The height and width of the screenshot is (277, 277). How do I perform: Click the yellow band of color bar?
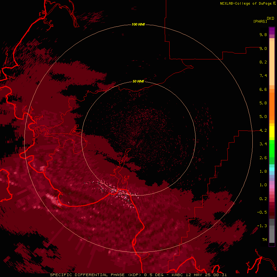click(272, 132)
